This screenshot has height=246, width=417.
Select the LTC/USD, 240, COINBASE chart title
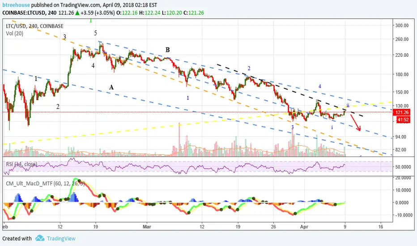tap(34, 26)
